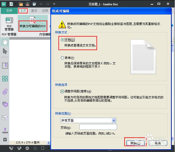Click the 转换(C) button
Screen dimensions: 175x152
135,143
